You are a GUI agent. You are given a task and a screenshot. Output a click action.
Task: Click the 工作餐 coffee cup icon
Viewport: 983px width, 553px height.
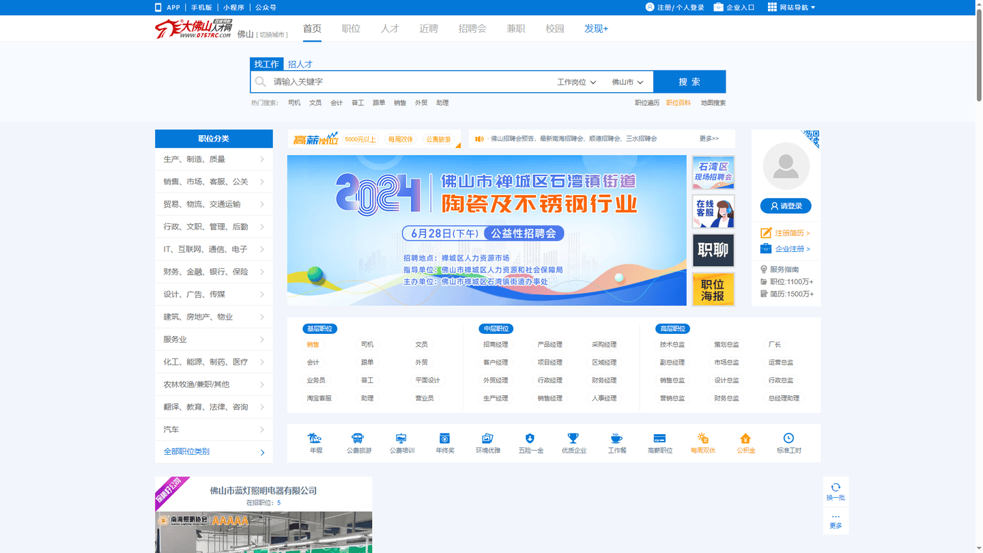[616, 438]
